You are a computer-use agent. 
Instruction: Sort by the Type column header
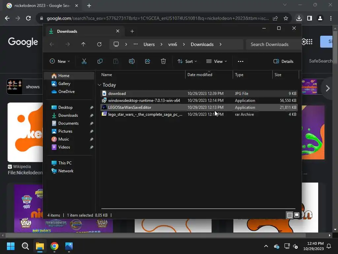point(253,75)
